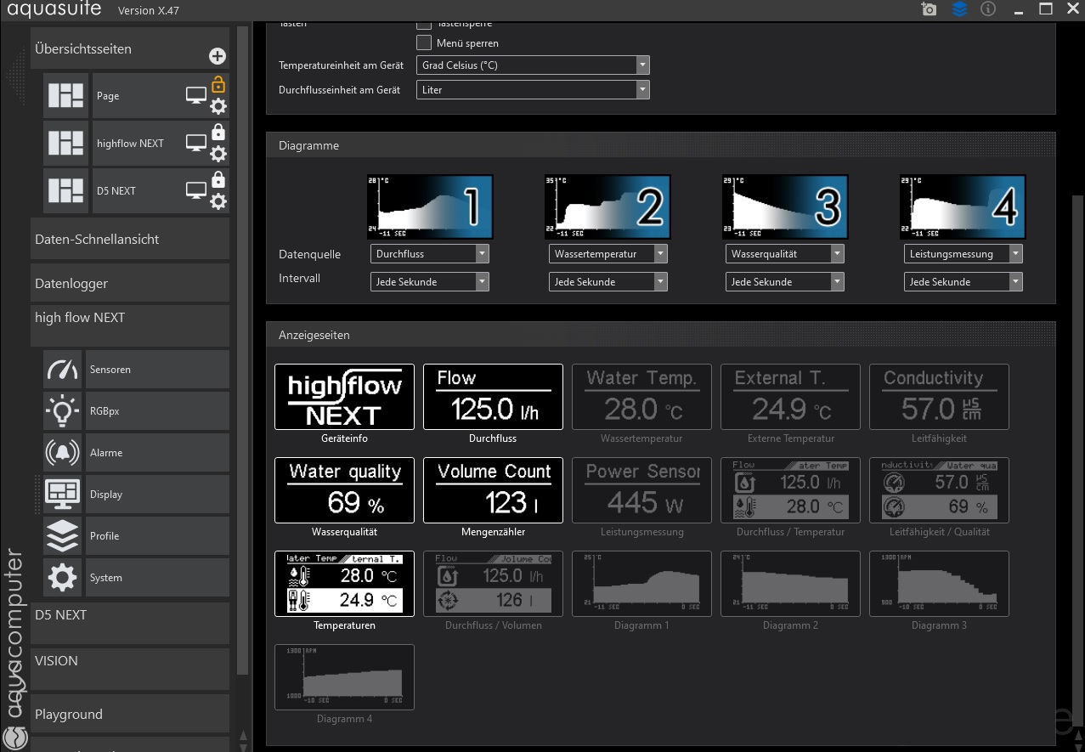Open the Sensoren menu entry
This screenshot has width=1085, height=752.
pyautogui.click(x=157, y=370)
